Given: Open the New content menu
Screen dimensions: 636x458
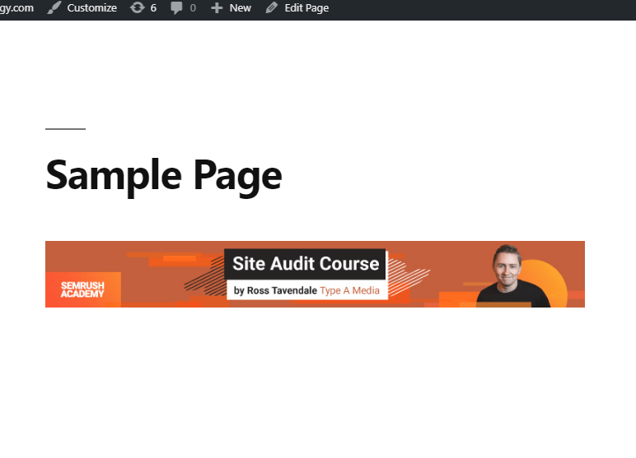Looking at the screenshot, I should pos(240,7).
